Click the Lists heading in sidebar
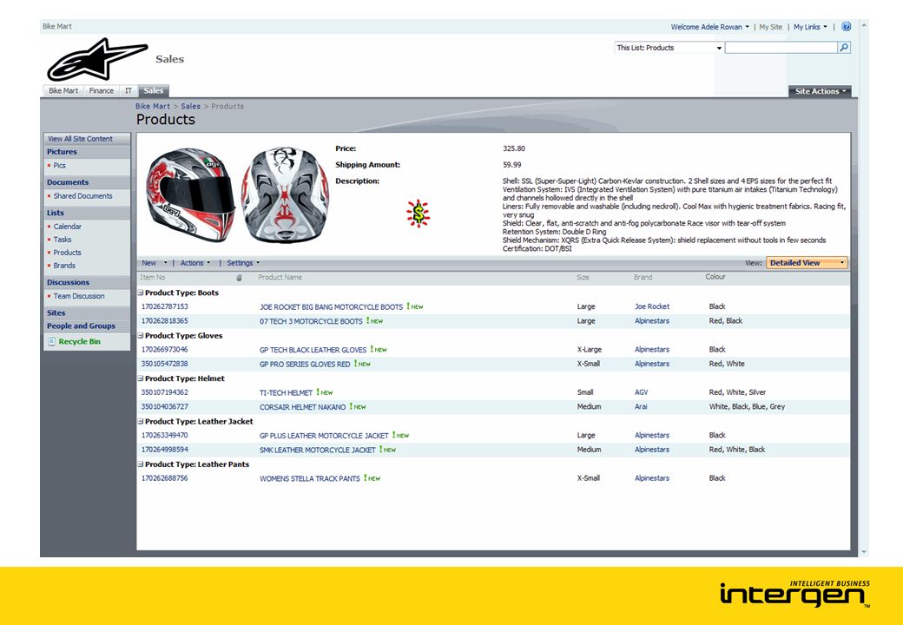Viewport: 903px width, 625px height. tap(56, 213)
